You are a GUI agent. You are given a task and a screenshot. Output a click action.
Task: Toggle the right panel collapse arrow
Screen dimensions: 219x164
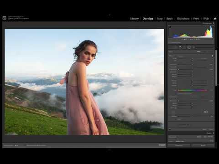click(218, 85)
